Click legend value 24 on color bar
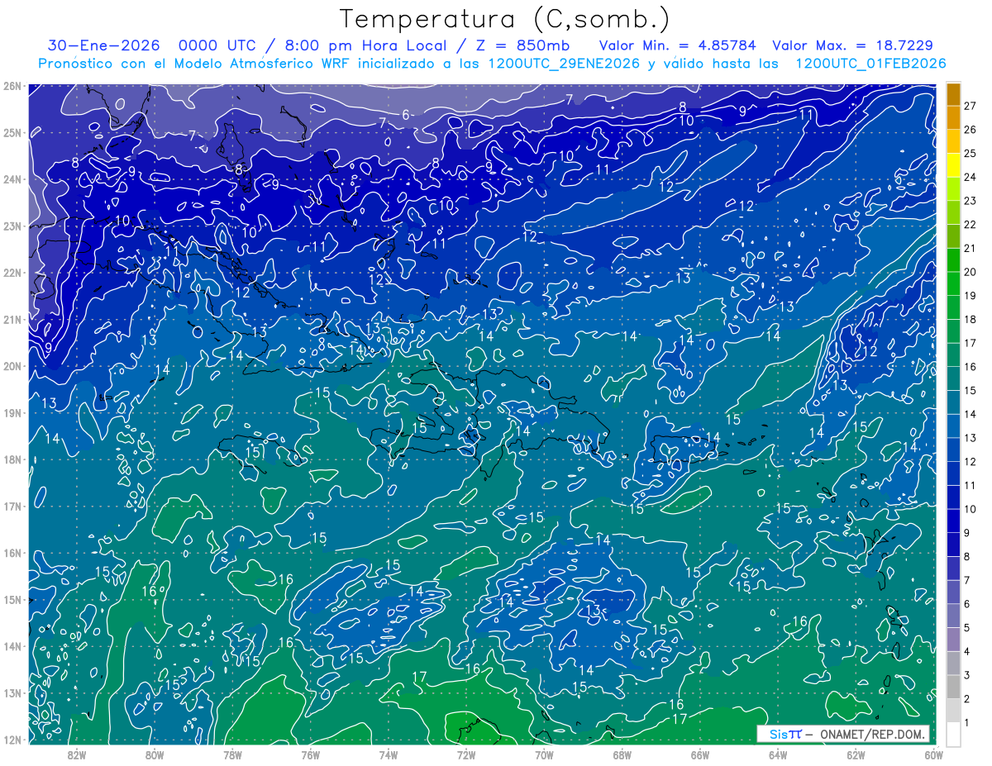This screenshot has width=992, height=766. [x=970, y=177]
